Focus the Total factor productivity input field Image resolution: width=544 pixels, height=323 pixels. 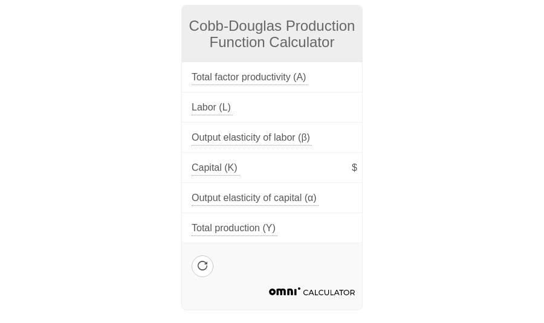click(334, 77)
